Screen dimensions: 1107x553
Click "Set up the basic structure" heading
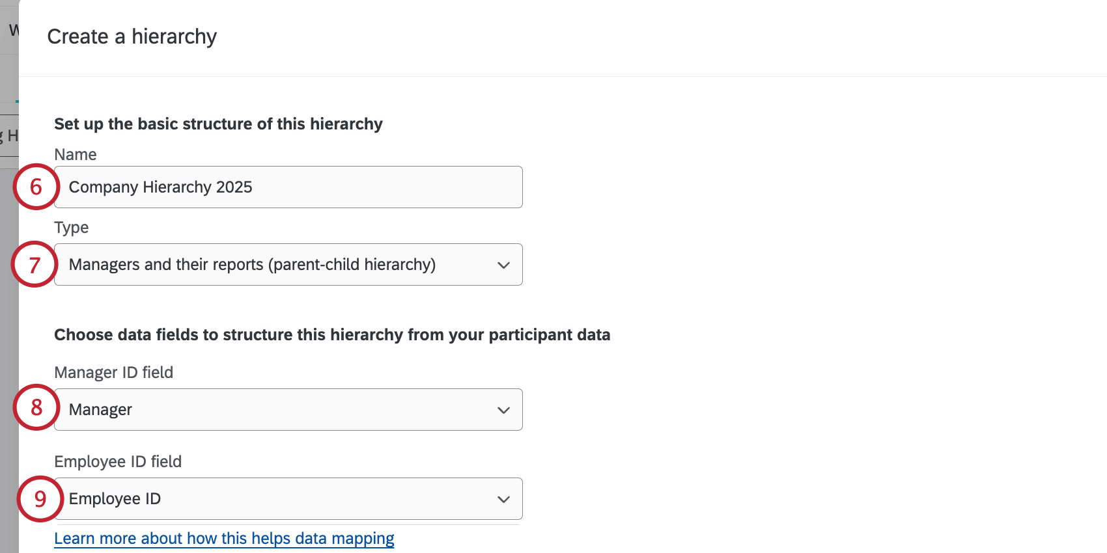tap(218, 124)
